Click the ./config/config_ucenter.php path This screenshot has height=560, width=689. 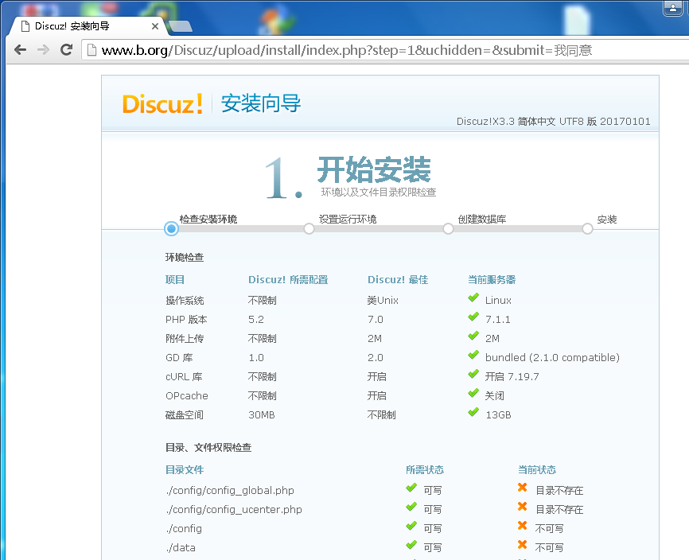[x=234, y=510]
